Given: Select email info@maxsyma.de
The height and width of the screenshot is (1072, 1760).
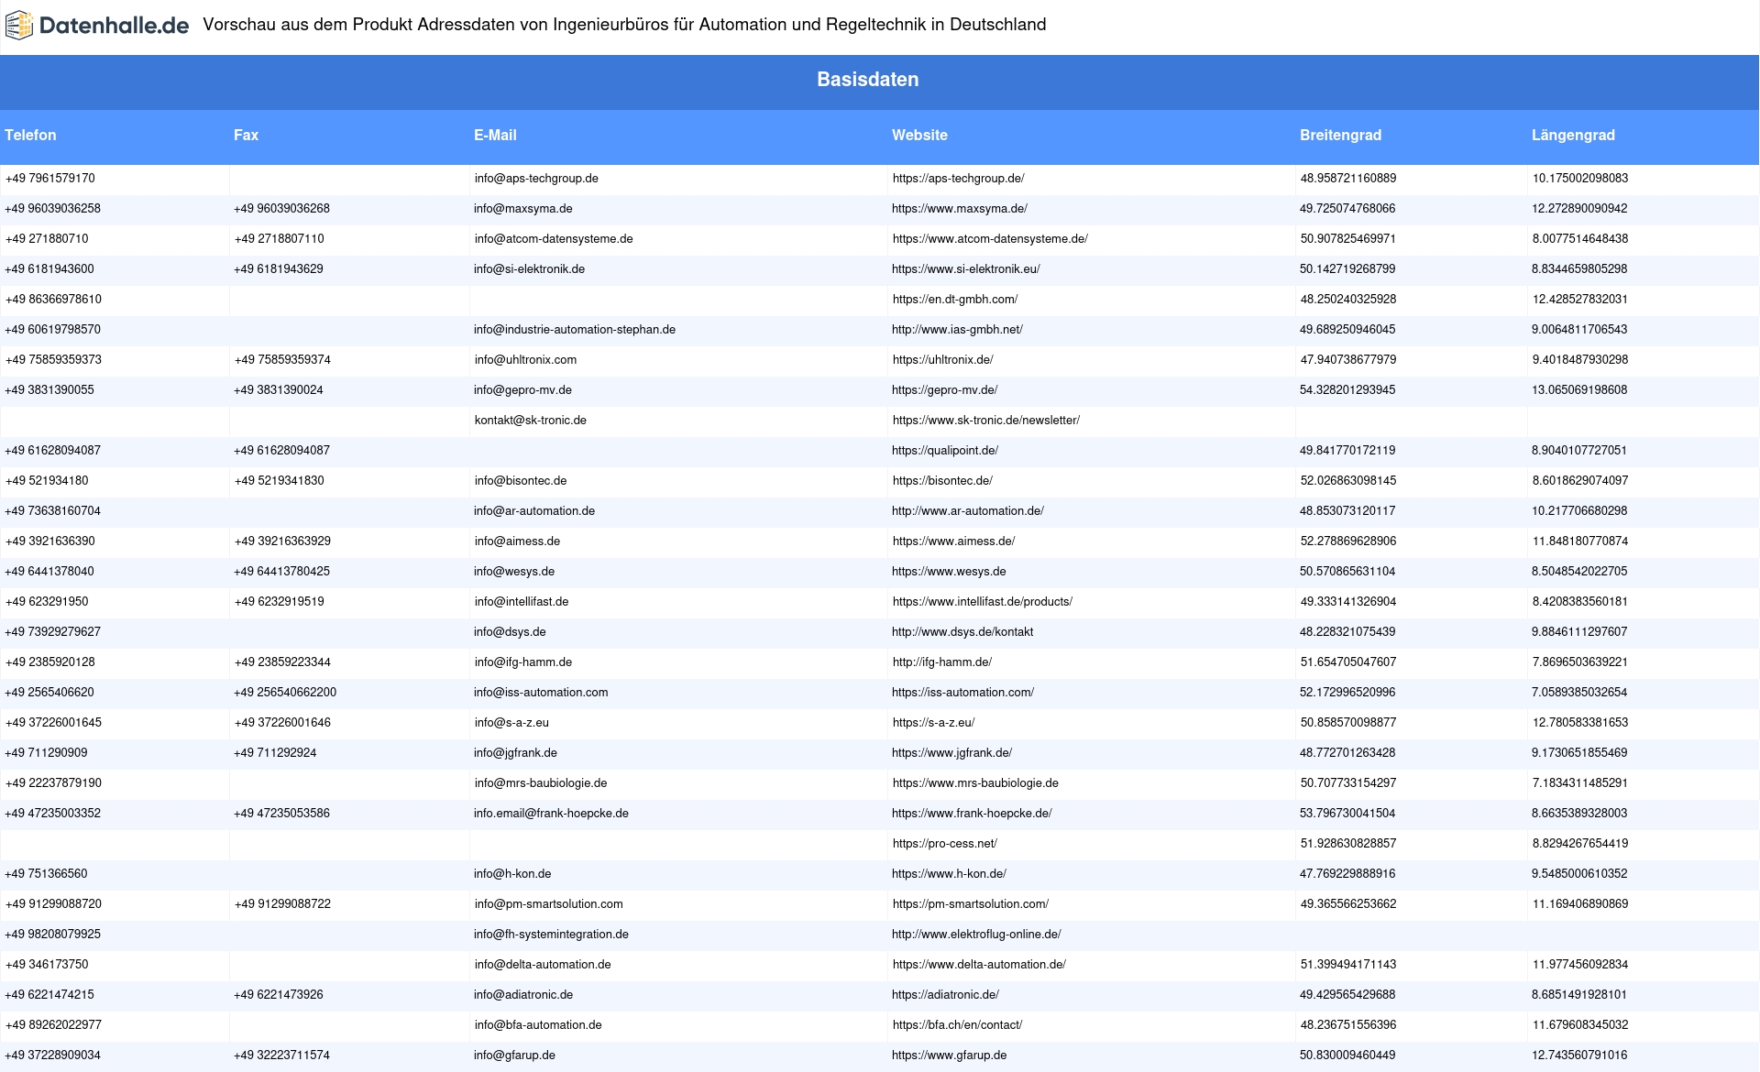Looking at the screenshot, I should pos(523,209).
